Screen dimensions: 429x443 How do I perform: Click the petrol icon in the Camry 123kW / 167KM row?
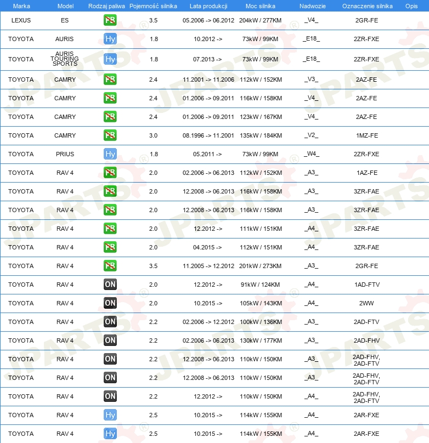(x=110, y=117)
